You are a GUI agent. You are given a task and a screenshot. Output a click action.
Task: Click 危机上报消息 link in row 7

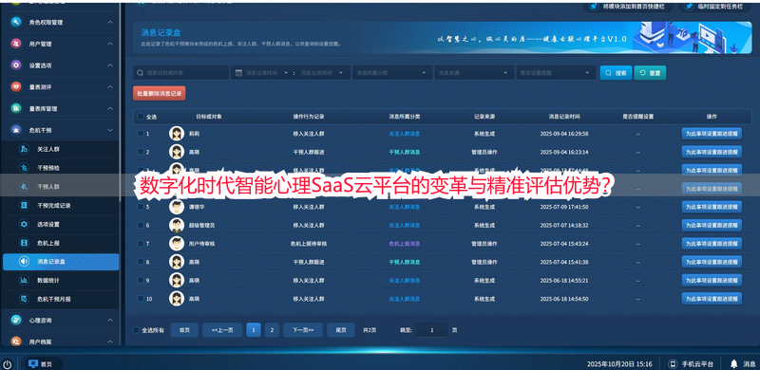(405, 244)
